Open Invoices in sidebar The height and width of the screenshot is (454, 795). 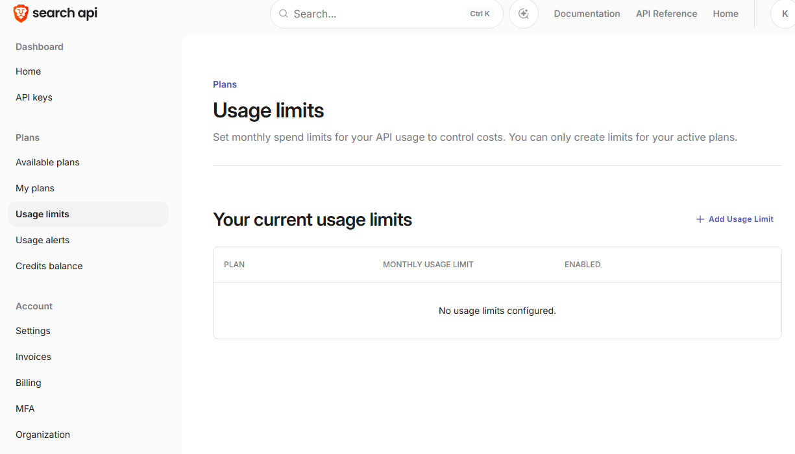pyautogui.click(x=33, y=357)
